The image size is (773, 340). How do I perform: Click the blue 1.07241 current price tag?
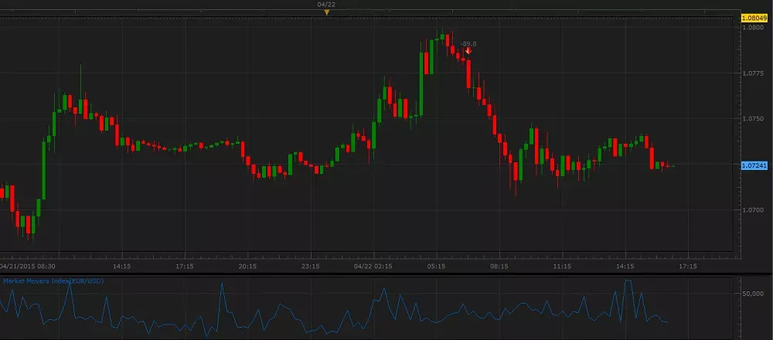tap(754, 165)
